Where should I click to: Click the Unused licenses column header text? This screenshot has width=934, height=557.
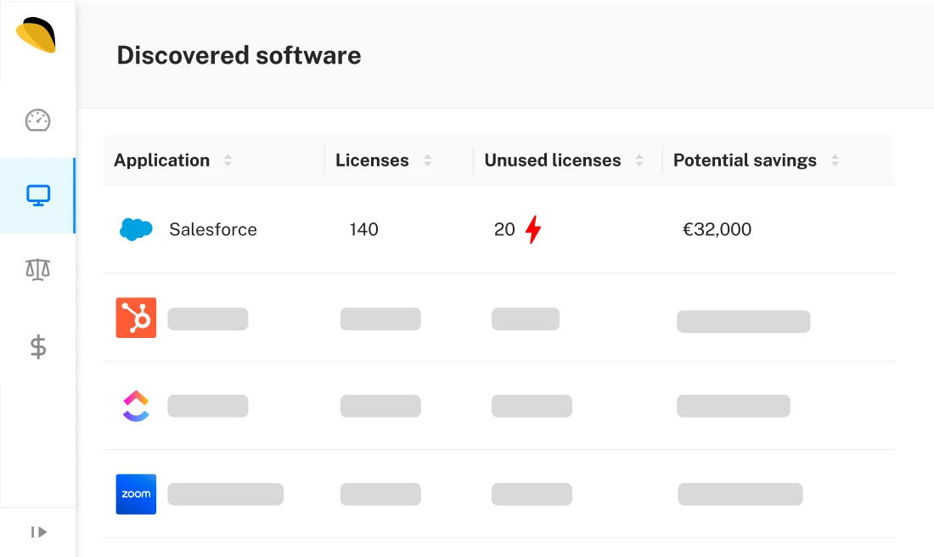552,160
